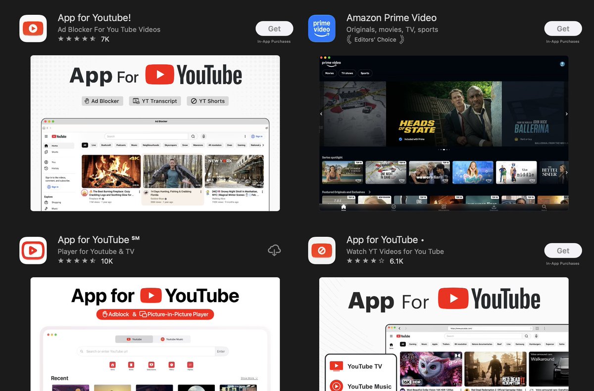Click the "Player for Youtube & TV" subtitle
Viewport: 594px width, 391px height.
click(x=96, y=252)
